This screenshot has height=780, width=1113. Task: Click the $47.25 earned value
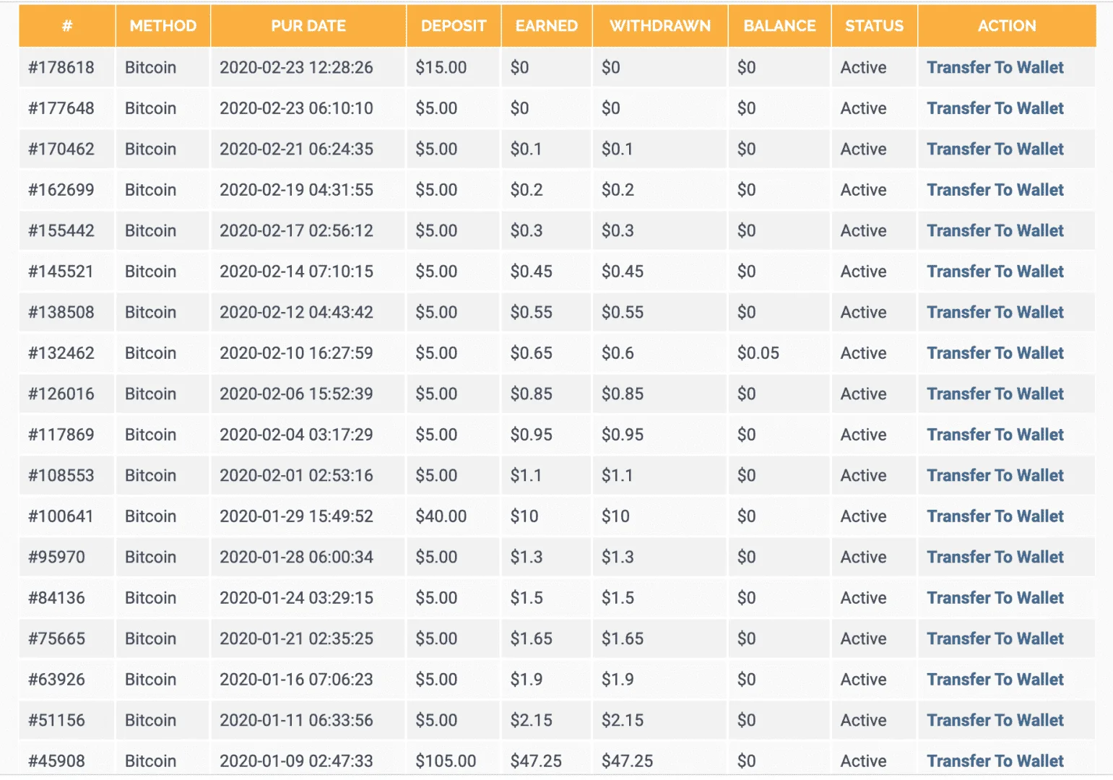[536, 761]
